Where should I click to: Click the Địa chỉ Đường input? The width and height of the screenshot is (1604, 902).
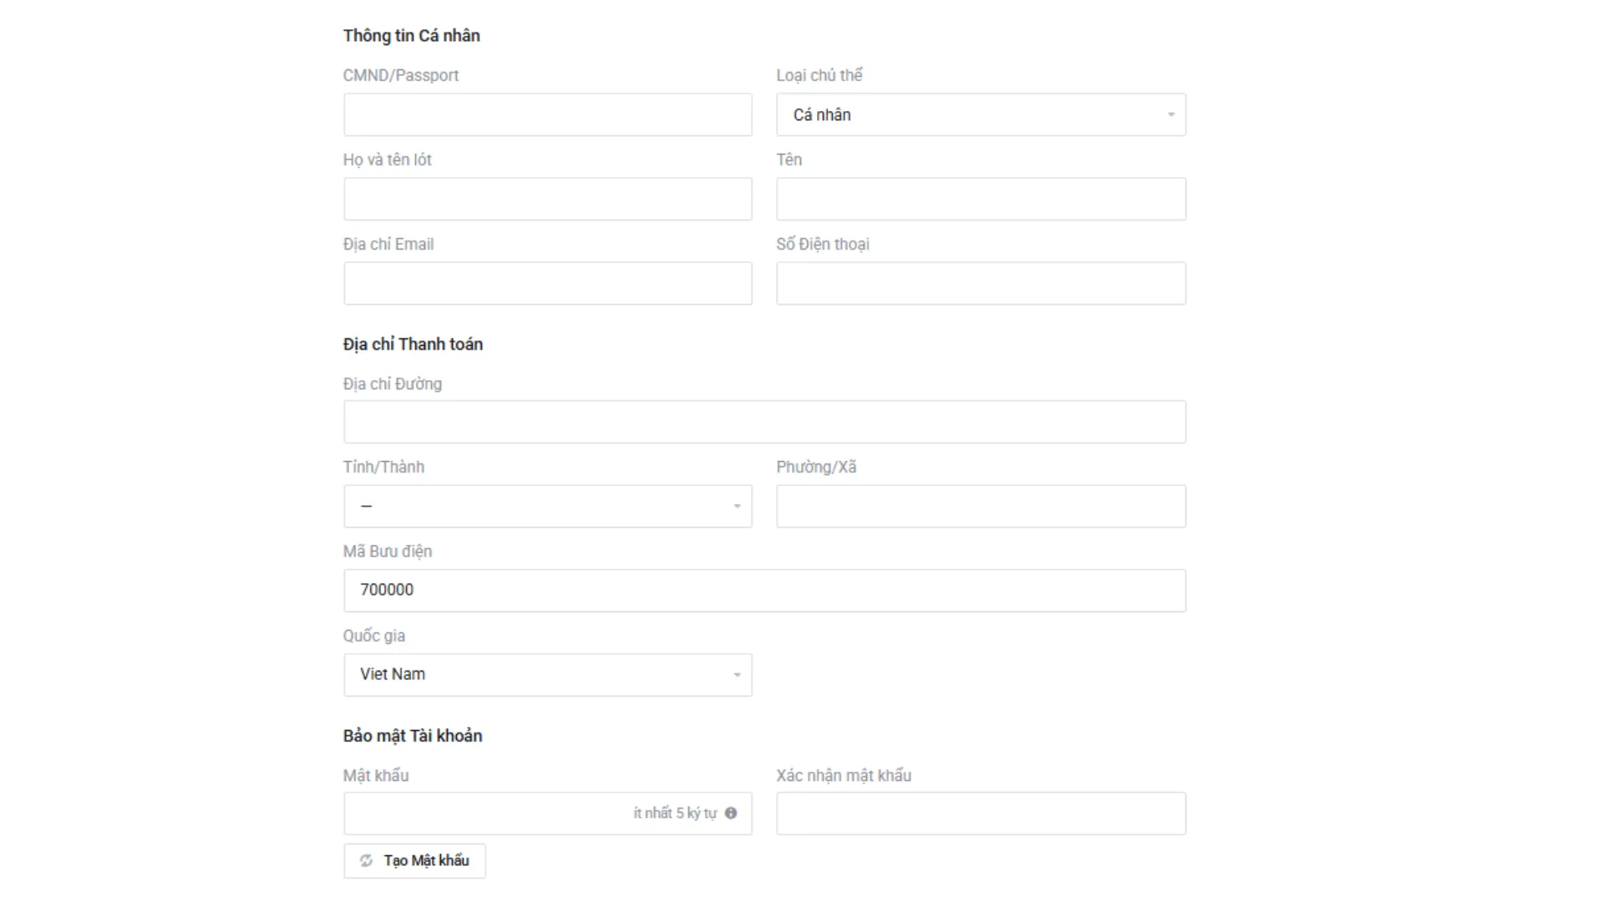(764, 422)
